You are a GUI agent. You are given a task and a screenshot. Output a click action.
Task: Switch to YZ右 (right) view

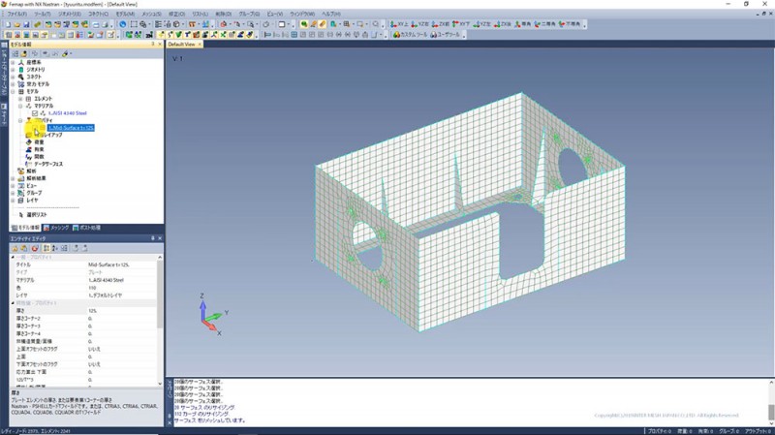click(x=419, y=24)
